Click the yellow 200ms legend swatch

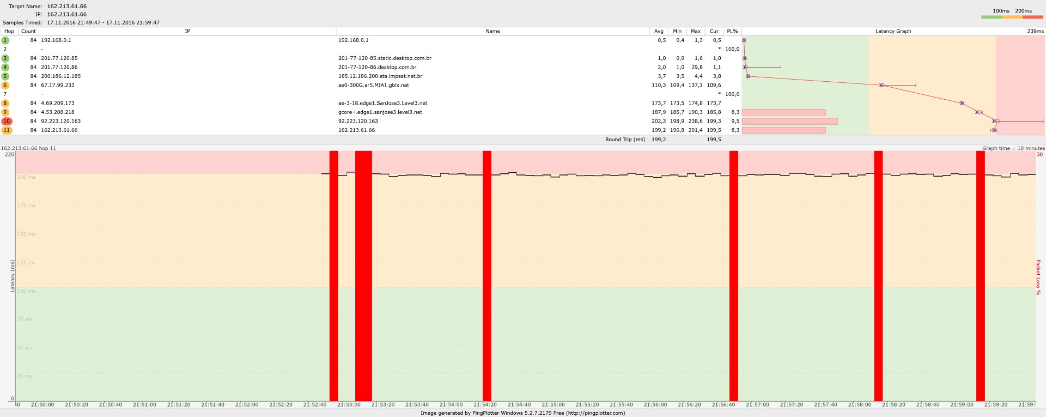1012,17
